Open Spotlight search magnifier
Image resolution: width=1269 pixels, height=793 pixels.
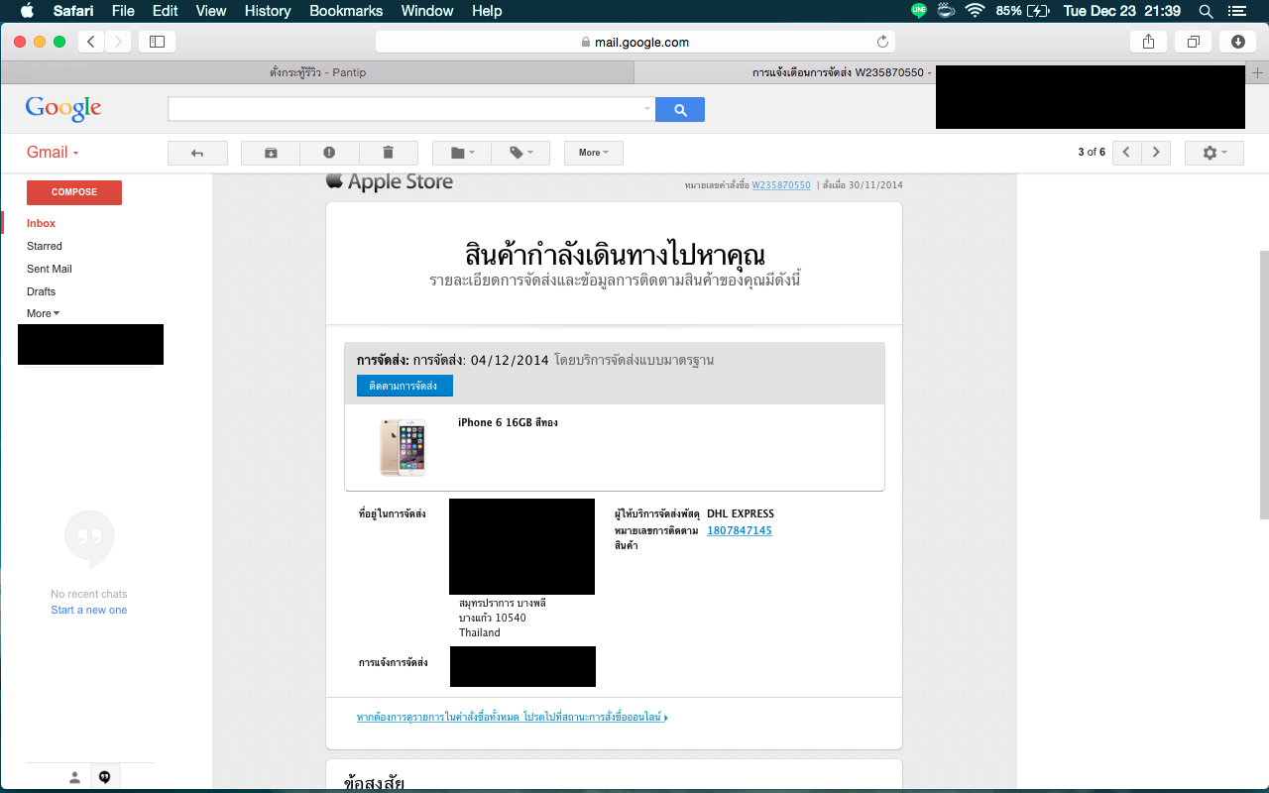click(x=1206, y=11)
